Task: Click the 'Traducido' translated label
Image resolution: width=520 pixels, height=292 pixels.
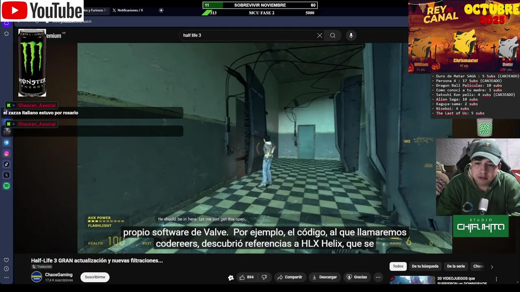Action: point(42,267)
